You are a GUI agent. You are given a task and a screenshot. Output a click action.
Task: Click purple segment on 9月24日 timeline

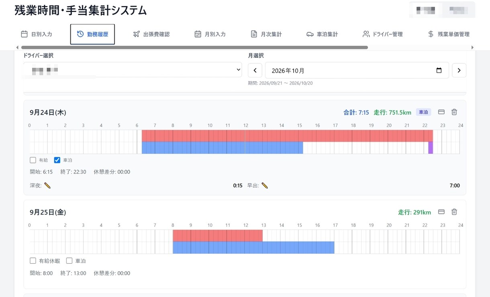pyautogui.click(x=431, y=148)
